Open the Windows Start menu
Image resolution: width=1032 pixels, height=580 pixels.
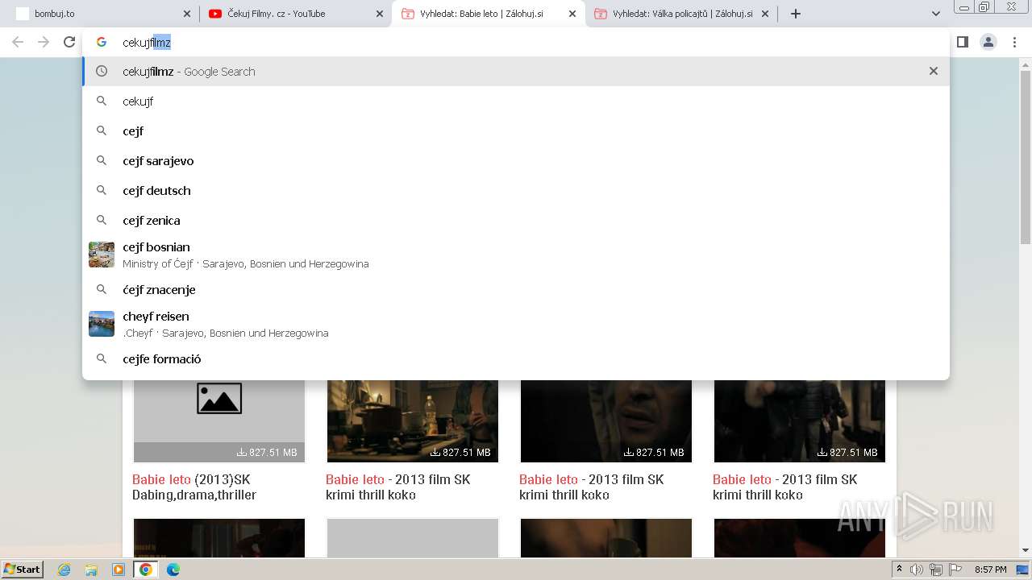[x=23, y=570]
